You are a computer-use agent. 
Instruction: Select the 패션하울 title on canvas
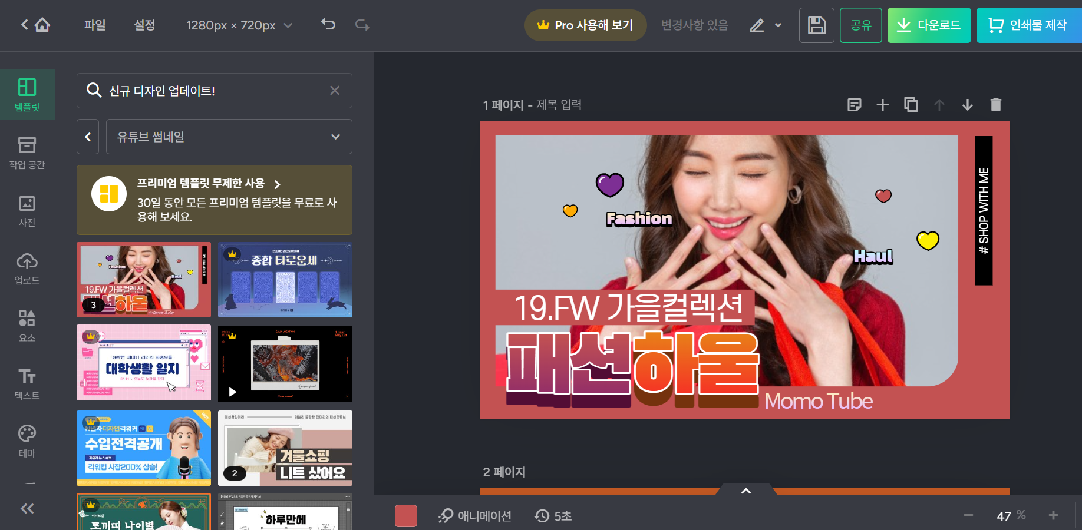pos(632,370)
